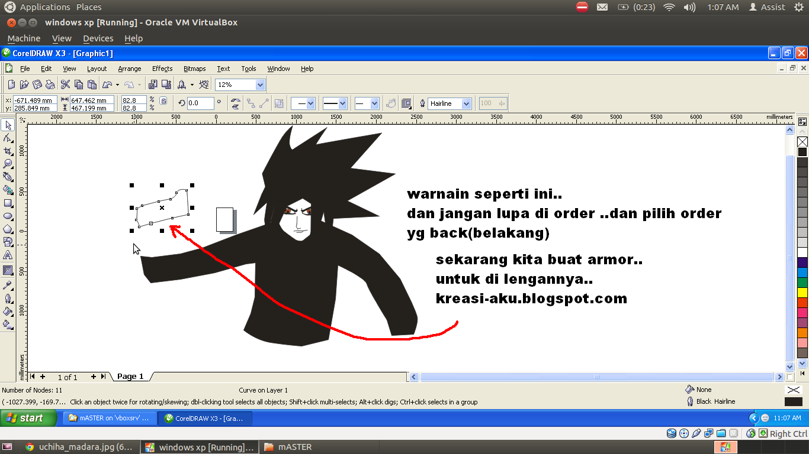Click the Print icon

point(50,85)
